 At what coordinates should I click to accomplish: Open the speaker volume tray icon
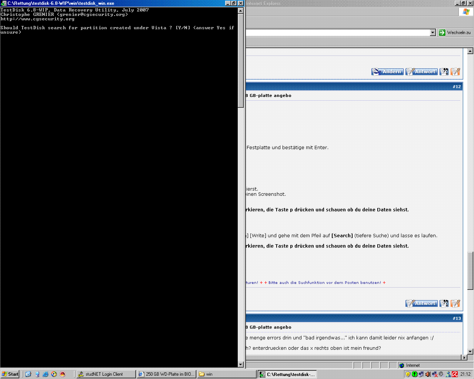point(428,374)
